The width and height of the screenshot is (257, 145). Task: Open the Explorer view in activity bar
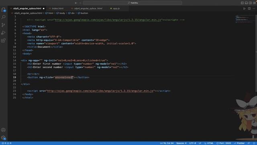click(x=4, y=10)
